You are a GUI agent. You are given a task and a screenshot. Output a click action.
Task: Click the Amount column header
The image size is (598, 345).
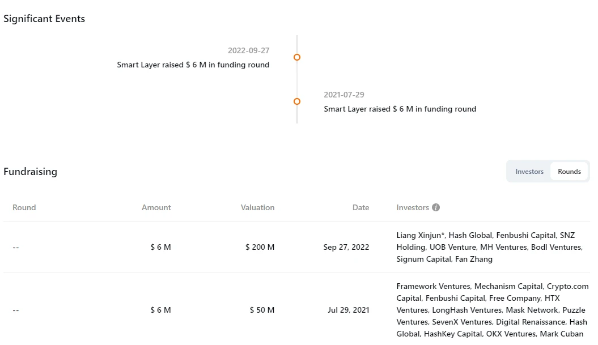pos(156,207)
